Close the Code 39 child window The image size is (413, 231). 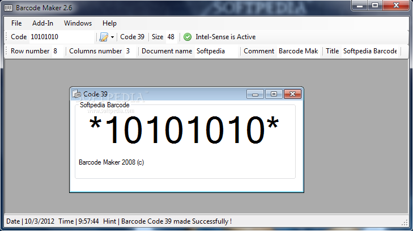click(x=292, y=94)
